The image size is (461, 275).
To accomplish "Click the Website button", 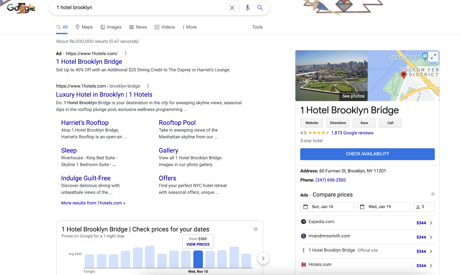I will click(312, 123).
